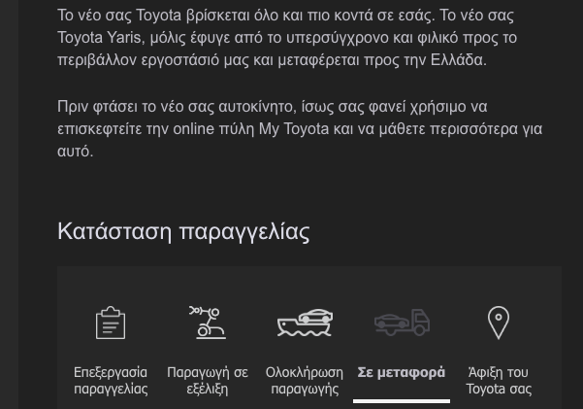Click the truck towing car icon
Screen dimensions: 583x409
[402, 323]
